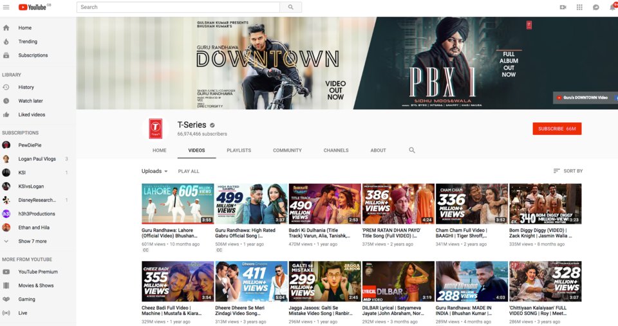Screen dimensions: 618x326
Task: Open Trending from the sidebar
Action: 28,42
